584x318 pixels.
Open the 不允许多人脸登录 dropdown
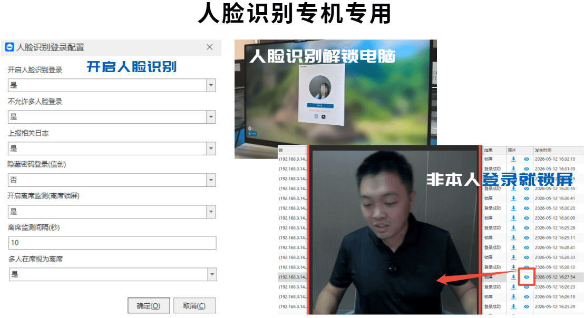pyautogui.click(x=211, y=117)
